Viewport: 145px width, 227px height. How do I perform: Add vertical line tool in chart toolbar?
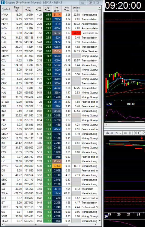pyautogui.click(x=130, y=133)
